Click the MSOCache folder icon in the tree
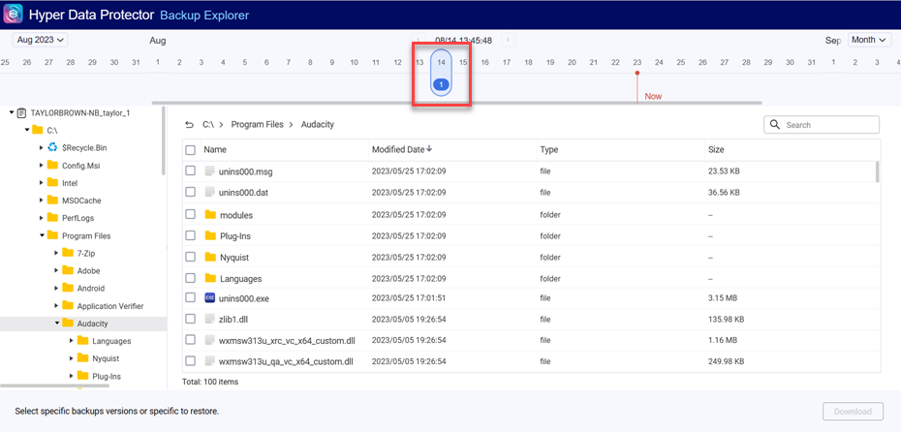Viewport: 901px width, 432px height. (x=53, y=201)
